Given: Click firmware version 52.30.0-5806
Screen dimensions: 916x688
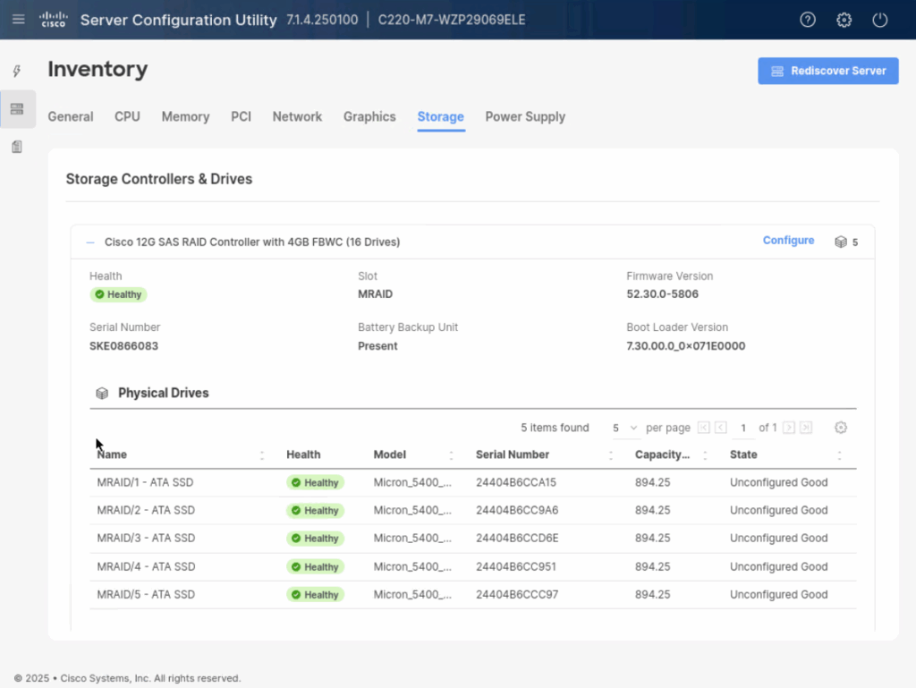Looking at the screenshot, I should (663, 293).
